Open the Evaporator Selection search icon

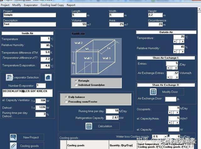coord(9,77)
